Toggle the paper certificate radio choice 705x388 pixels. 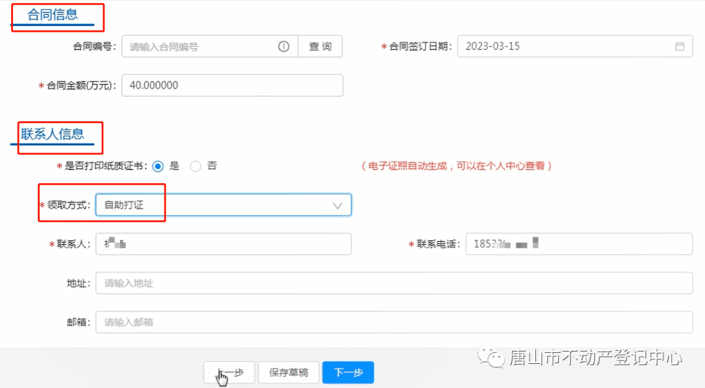[157, 166]
